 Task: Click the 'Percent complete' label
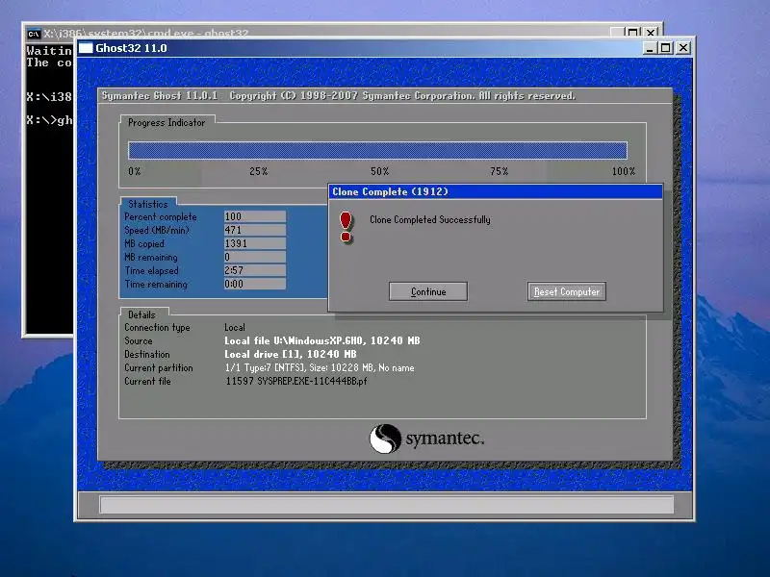160,217
